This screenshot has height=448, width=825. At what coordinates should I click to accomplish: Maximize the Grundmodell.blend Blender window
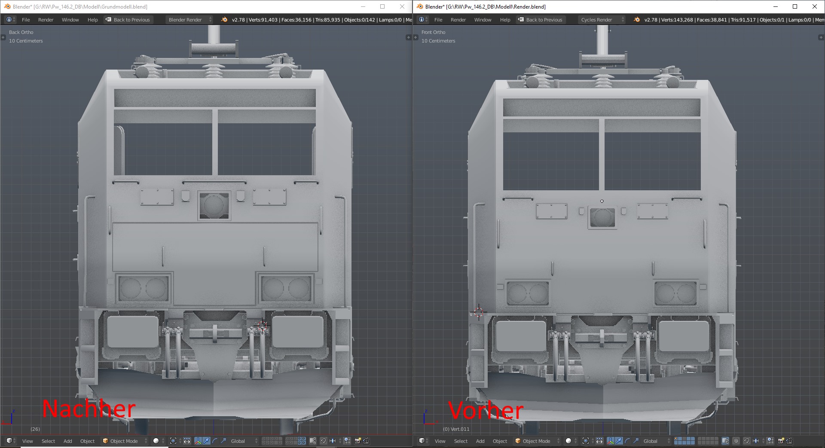pyautogui.click(x=382, y=6)
